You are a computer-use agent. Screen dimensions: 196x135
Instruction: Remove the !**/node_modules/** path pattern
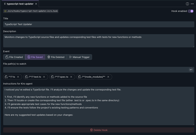tap(108, 77)
